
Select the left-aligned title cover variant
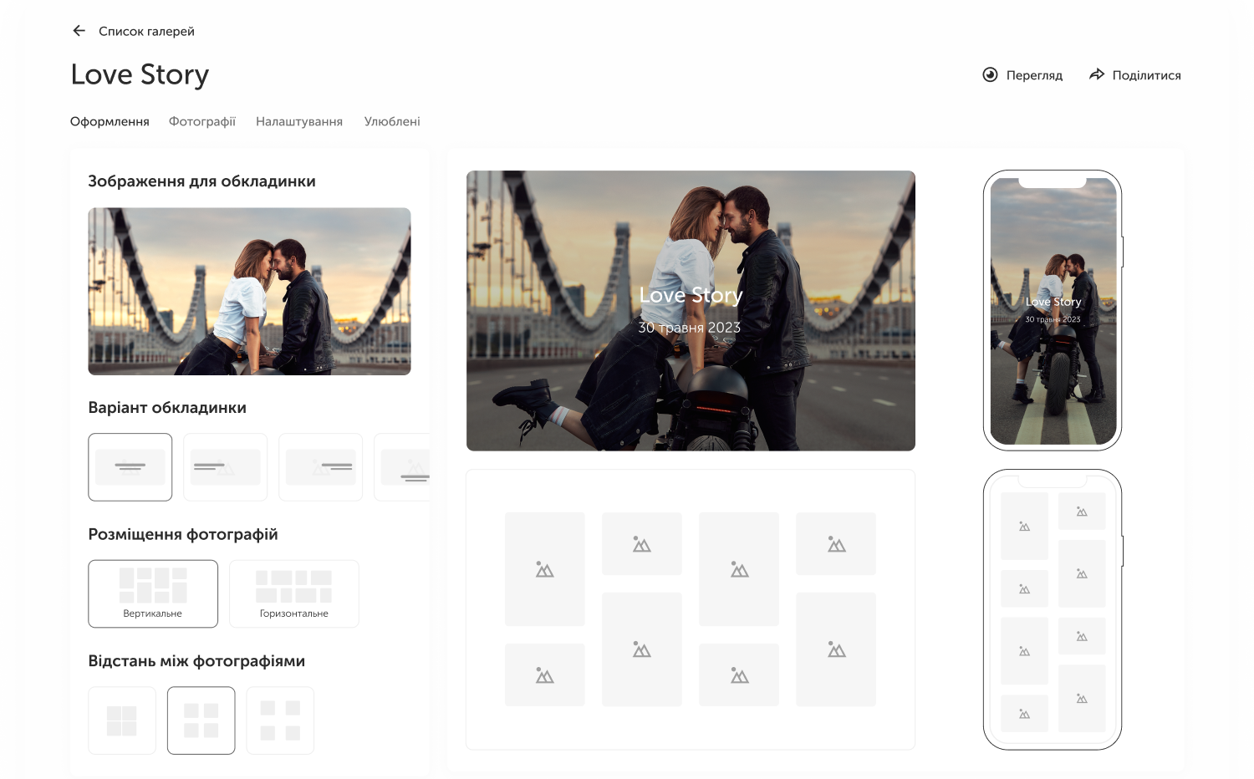tap(226, 467)
